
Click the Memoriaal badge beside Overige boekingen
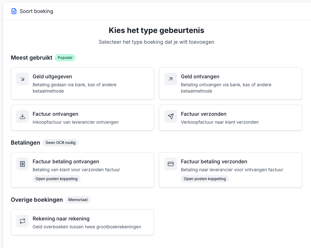click(x=78, y=199)
